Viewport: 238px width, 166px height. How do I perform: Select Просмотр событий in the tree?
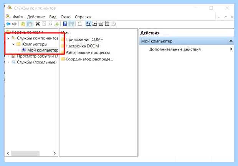click(x=37, y=56)
